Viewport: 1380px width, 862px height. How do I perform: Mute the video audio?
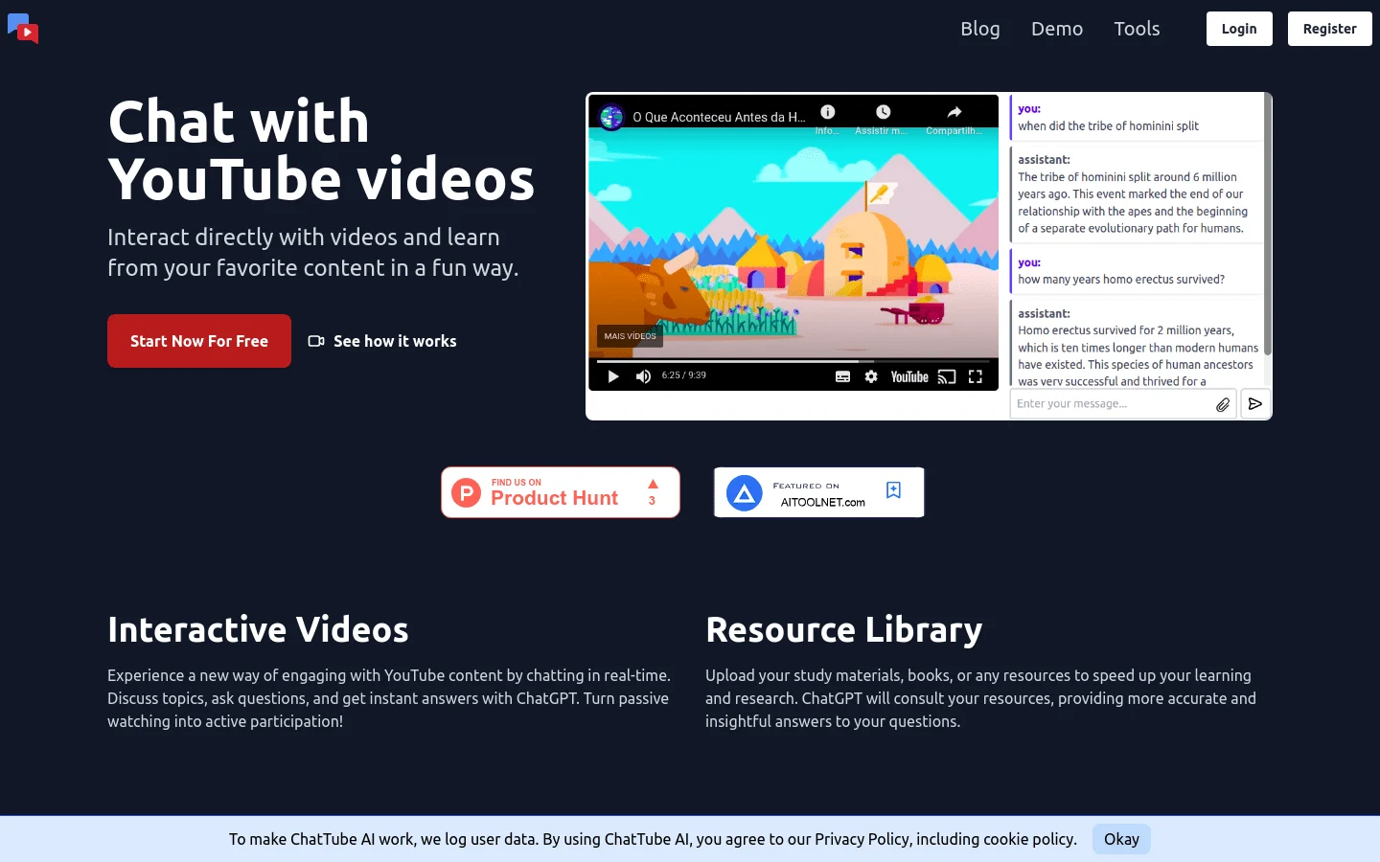point(643,375)
